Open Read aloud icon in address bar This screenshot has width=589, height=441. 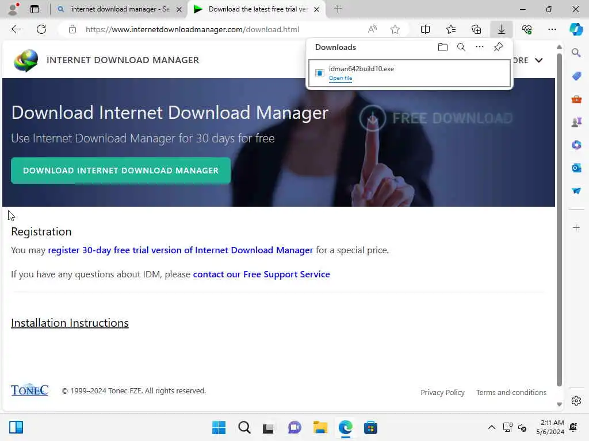[x=372, y=29]
